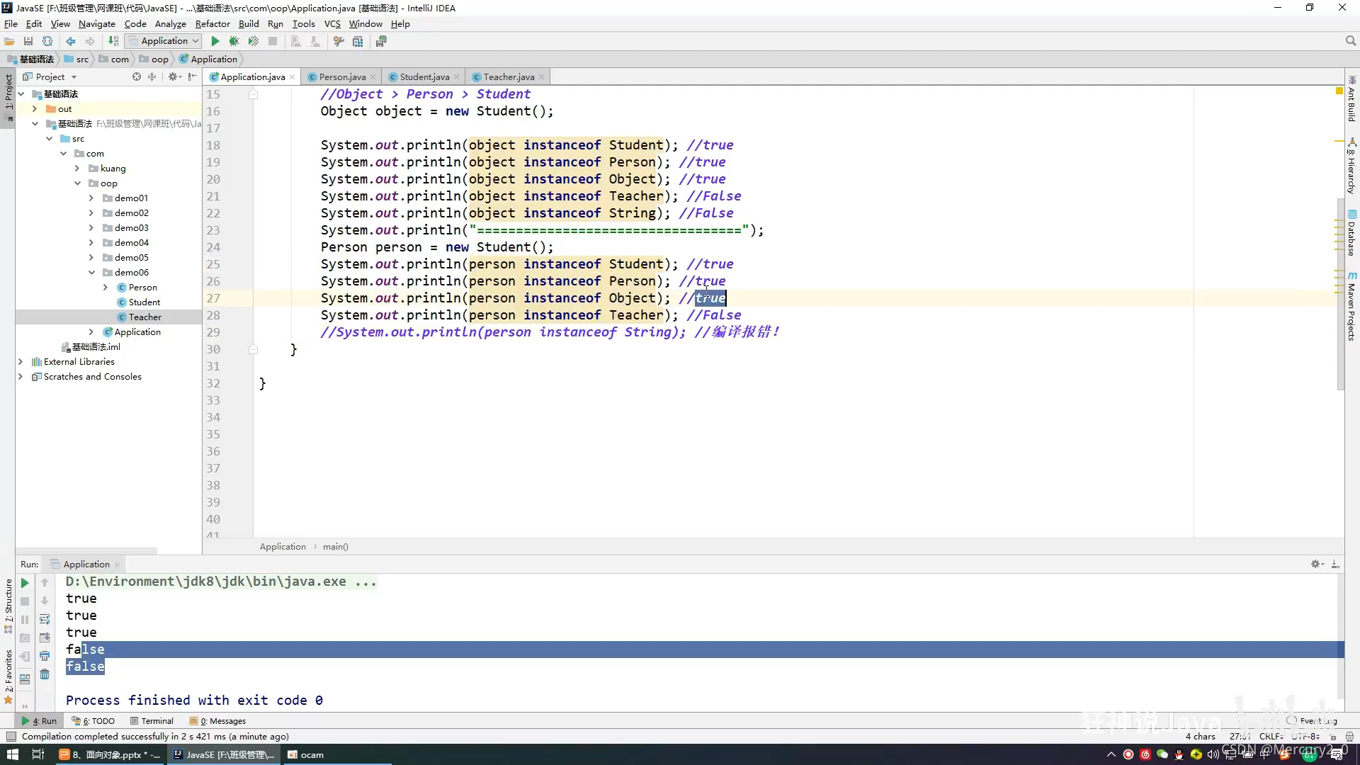Open the Application run configuration dropdown
This screenshot has width=1360, height=765.
[x=164, y=41]
